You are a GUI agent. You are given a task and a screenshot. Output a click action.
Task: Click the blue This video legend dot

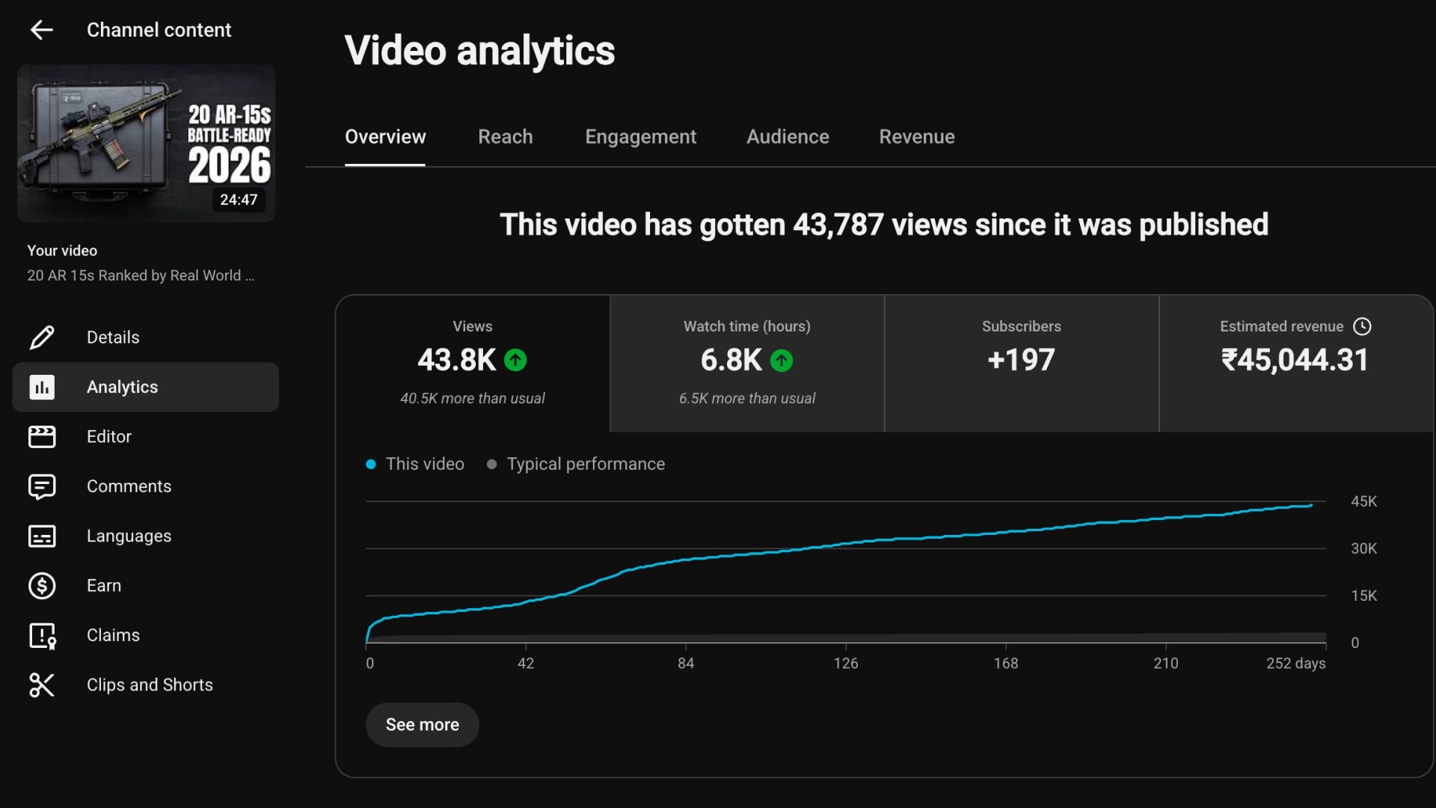point(370,465)
